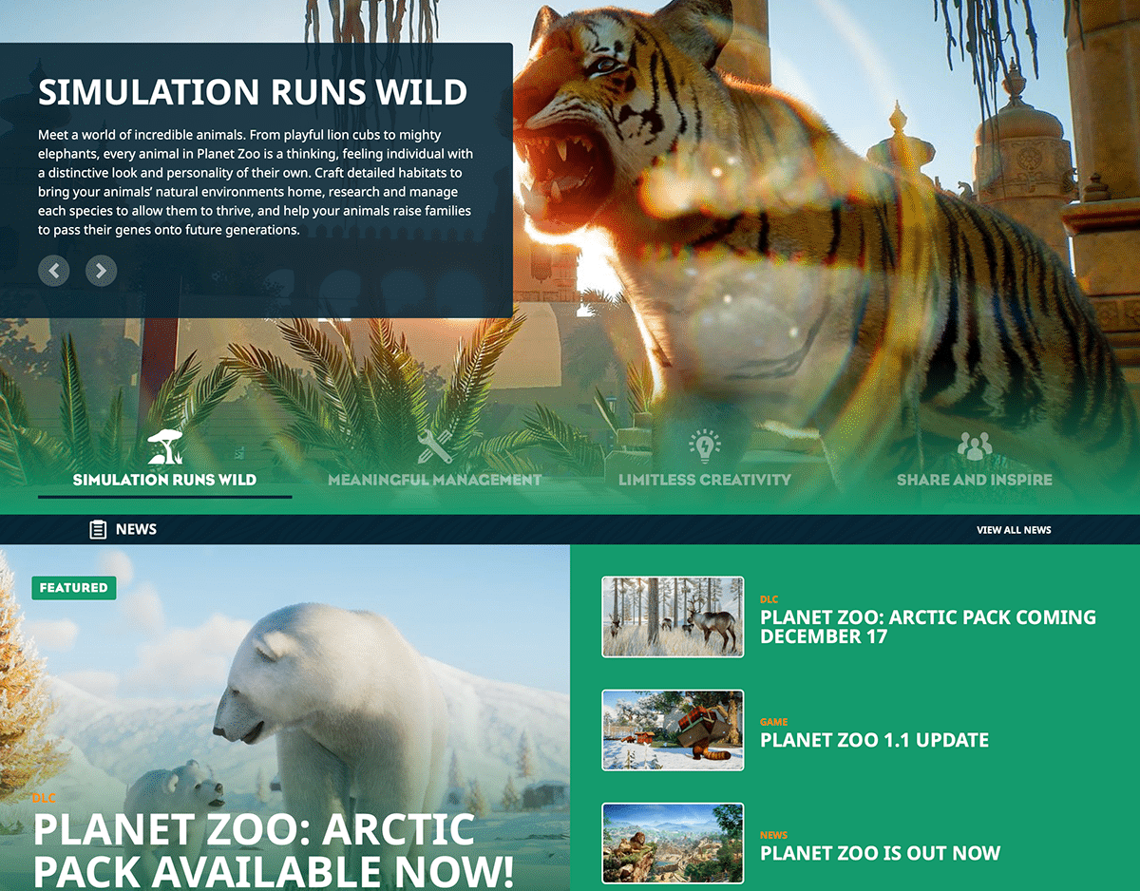Click the 'Meet a world of incredible animals' paragraph

point(256,182)
